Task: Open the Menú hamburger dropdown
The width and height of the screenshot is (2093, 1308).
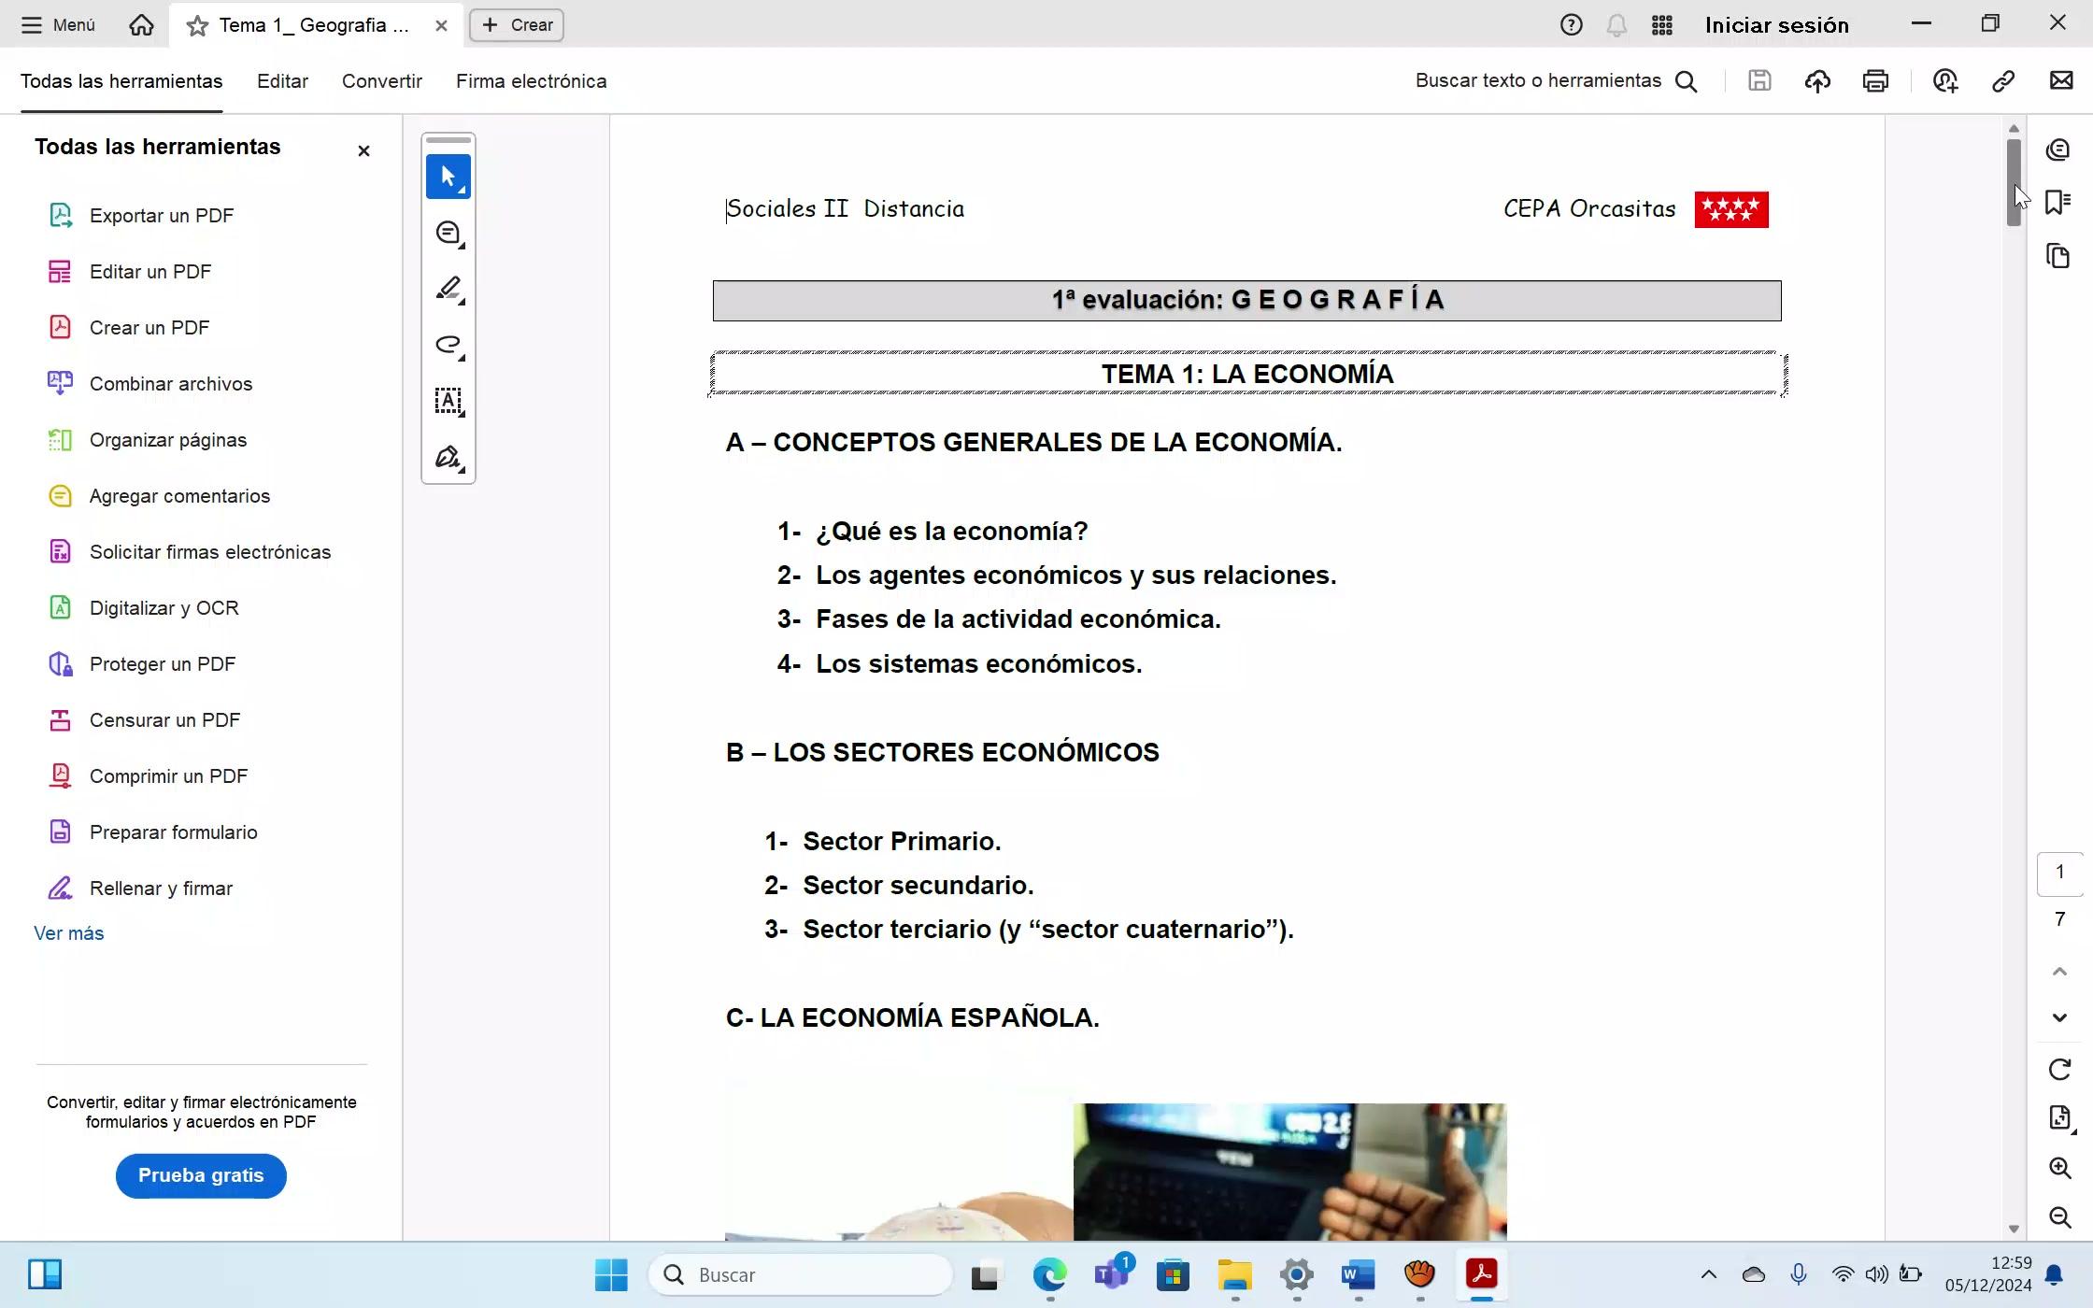Action: (58, 25)
